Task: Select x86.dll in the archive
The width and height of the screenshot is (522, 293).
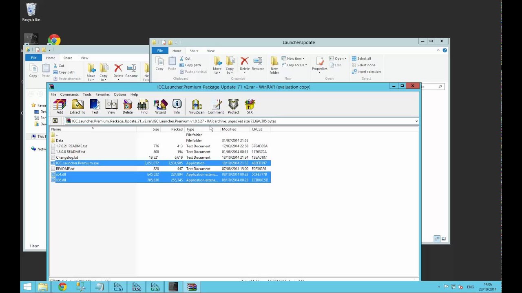Action: [160, 180]
